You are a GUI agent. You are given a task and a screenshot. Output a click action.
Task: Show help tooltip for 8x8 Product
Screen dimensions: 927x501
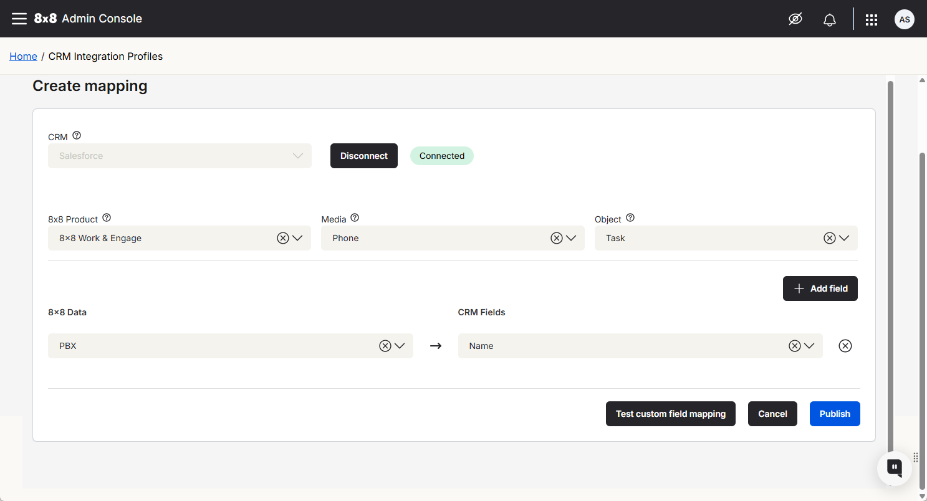click(107, 218)
